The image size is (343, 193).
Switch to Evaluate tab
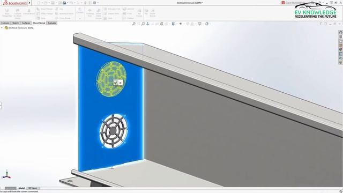coord(52,23)
